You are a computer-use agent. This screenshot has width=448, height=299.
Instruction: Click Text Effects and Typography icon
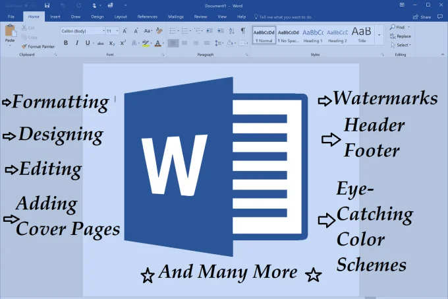[134, 43]
